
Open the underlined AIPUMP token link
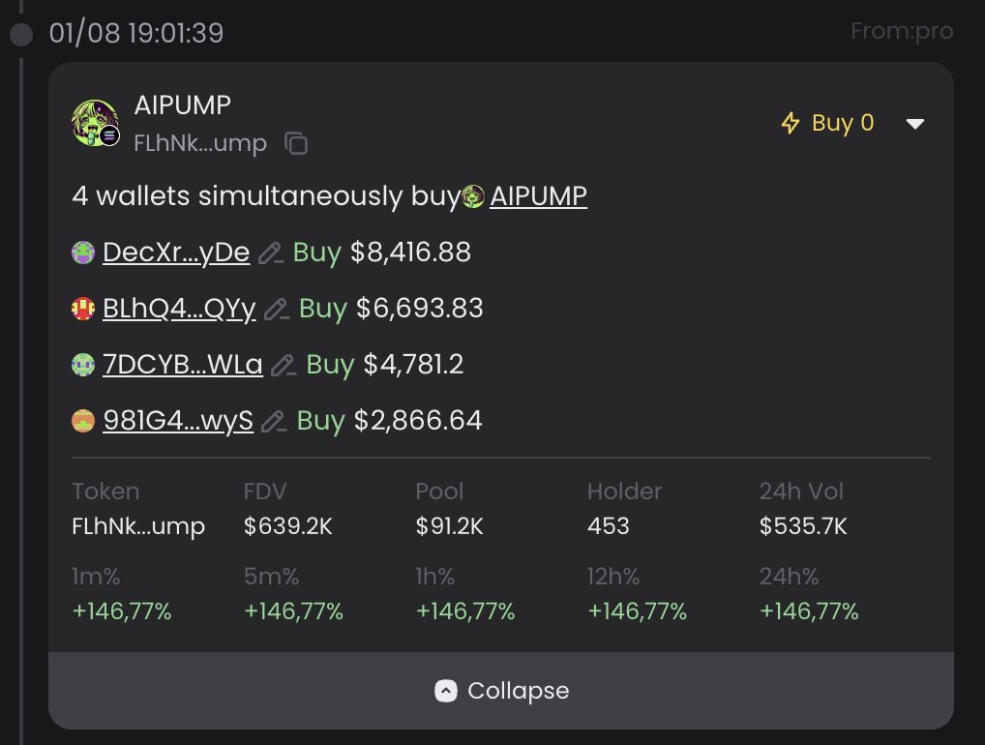(538, 196)
